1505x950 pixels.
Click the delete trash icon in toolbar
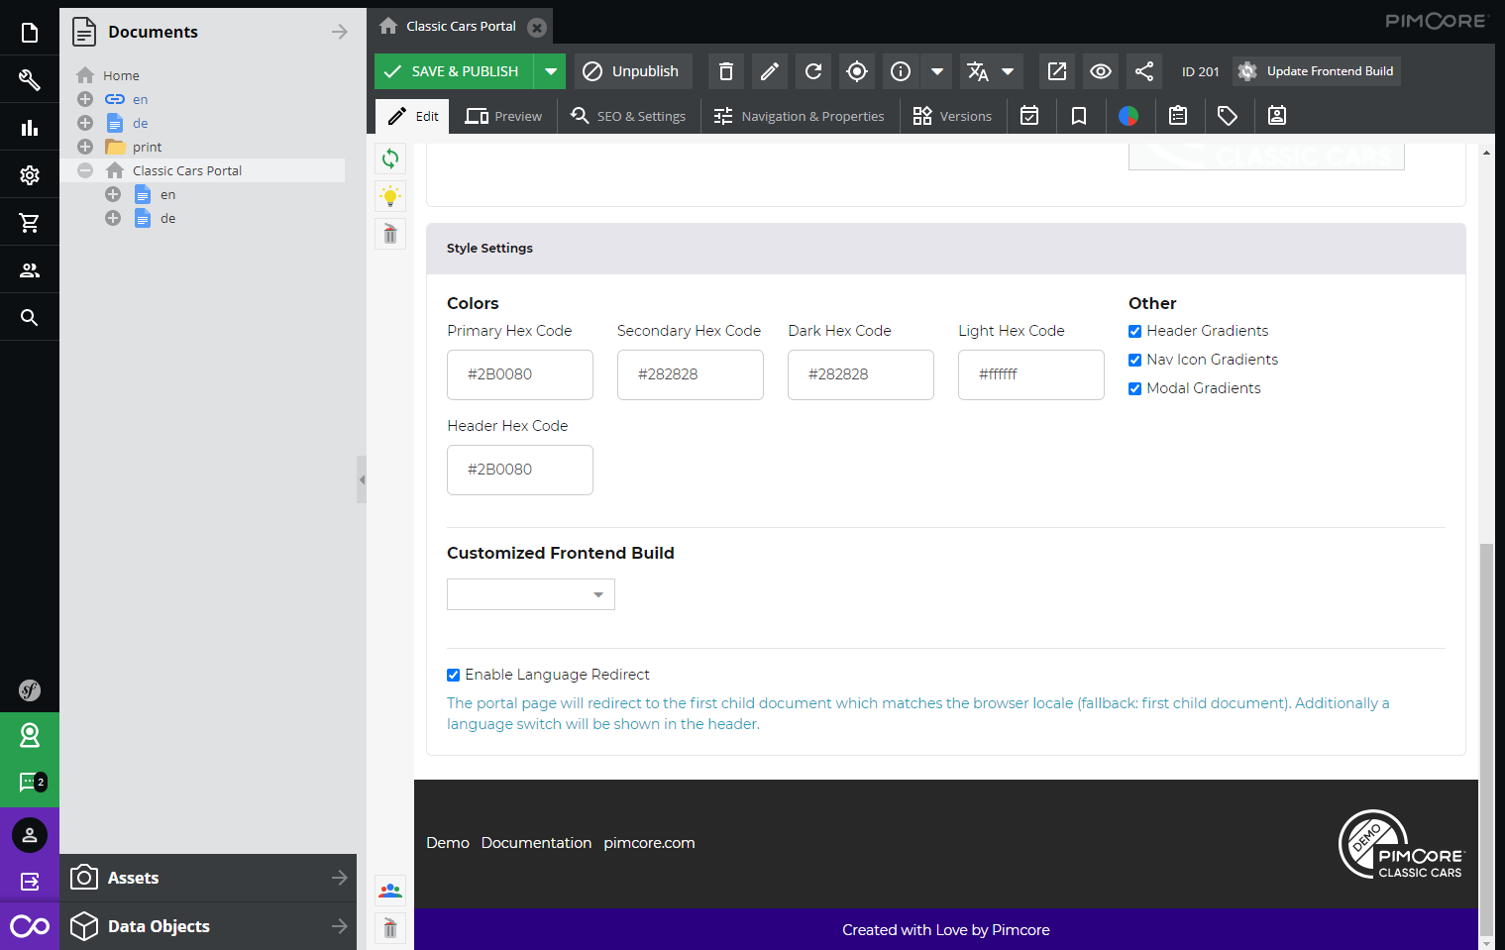click(726, 71)
